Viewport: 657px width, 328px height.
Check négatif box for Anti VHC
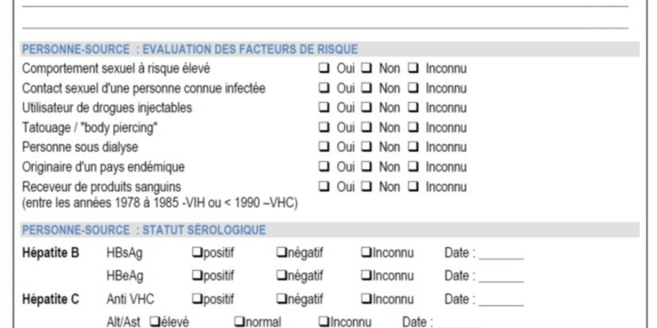[281, 299]
